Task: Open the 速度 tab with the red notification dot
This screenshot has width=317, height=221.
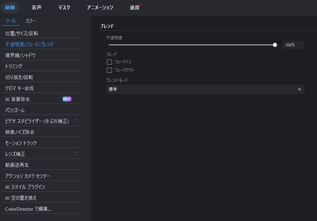Action: coord(134,7)
